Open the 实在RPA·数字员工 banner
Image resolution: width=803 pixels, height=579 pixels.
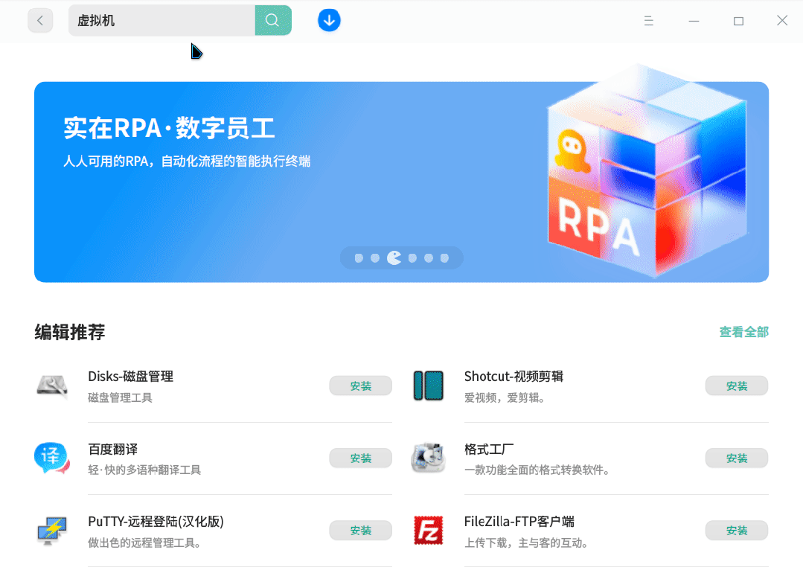point(402,182)
